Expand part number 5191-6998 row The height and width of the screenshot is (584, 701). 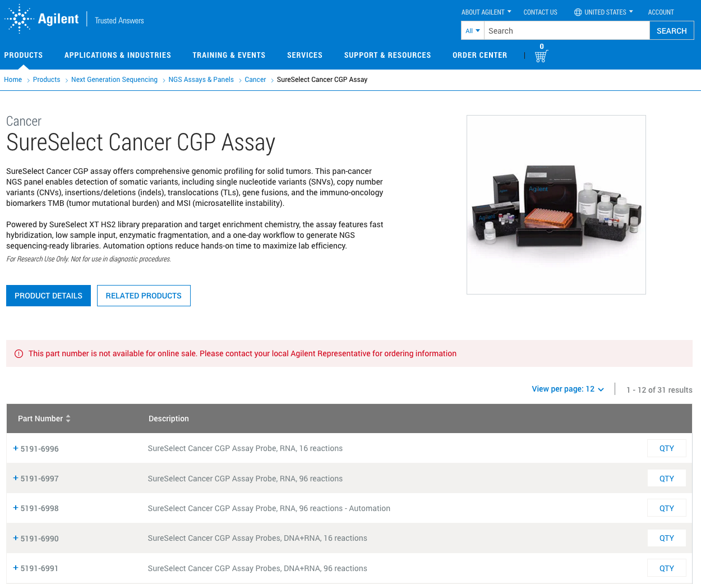(16, 508)
